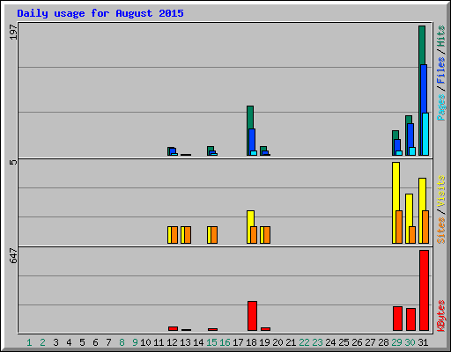Select the cyan pages bar for day 31
This screenshot has height=352, width=451.
point(425,134)
